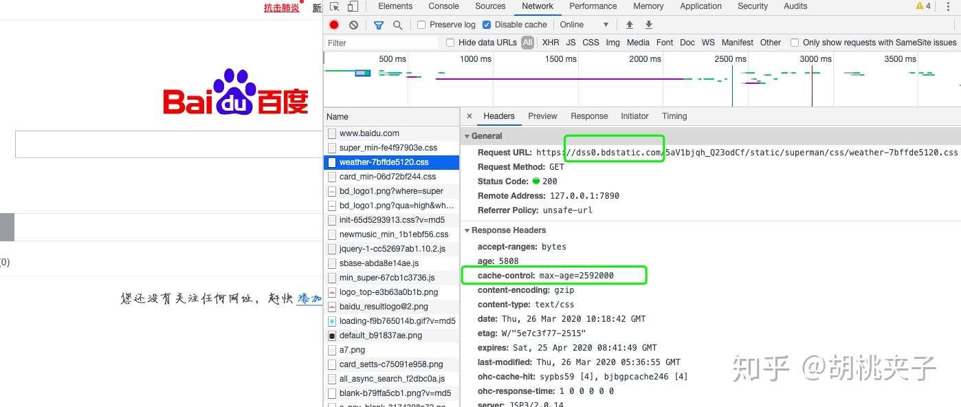Select the Preview tab of request
This screenshot has height=407, width=961.
coord(542,116)
